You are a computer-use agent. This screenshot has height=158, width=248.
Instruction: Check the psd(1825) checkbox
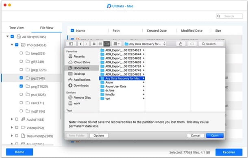tap(21, 95)
